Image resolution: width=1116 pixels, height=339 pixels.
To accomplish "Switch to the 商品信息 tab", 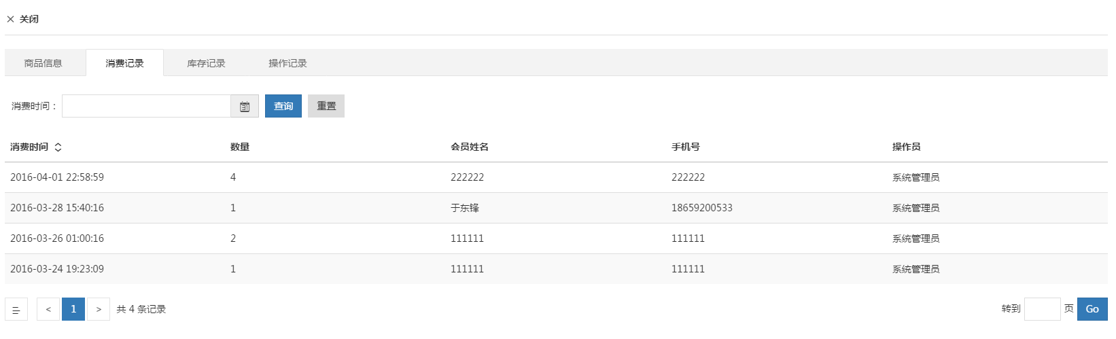I will pos(43,63).
